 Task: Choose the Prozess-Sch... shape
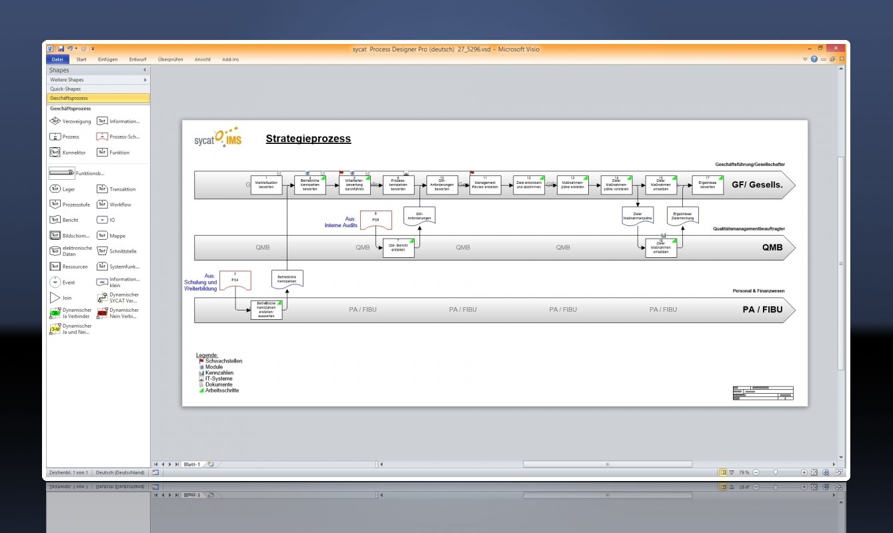(x=119, y=137)
